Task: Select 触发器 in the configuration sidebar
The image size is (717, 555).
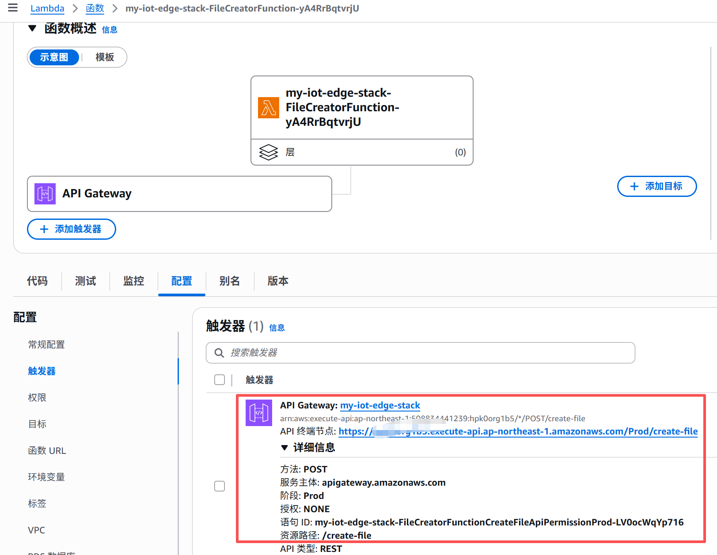Action: pos(42,371)
